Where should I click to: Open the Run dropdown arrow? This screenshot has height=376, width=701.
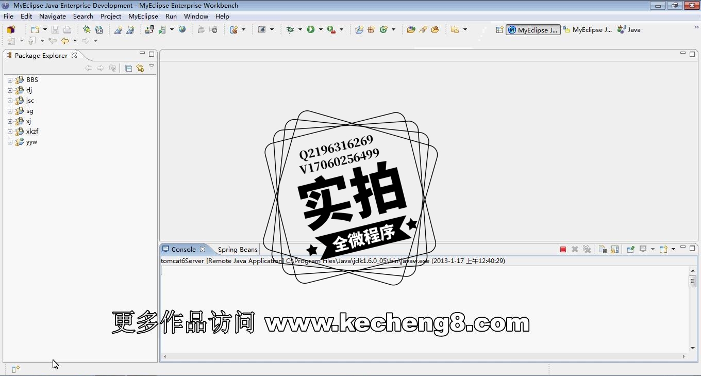[321, 30]
